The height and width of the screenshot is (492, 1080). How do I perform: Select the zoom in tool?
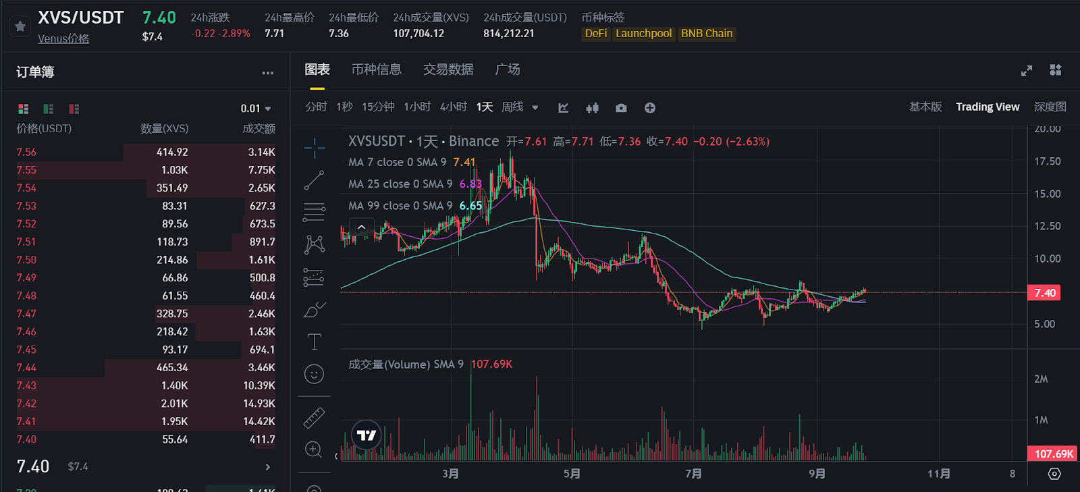315,450
